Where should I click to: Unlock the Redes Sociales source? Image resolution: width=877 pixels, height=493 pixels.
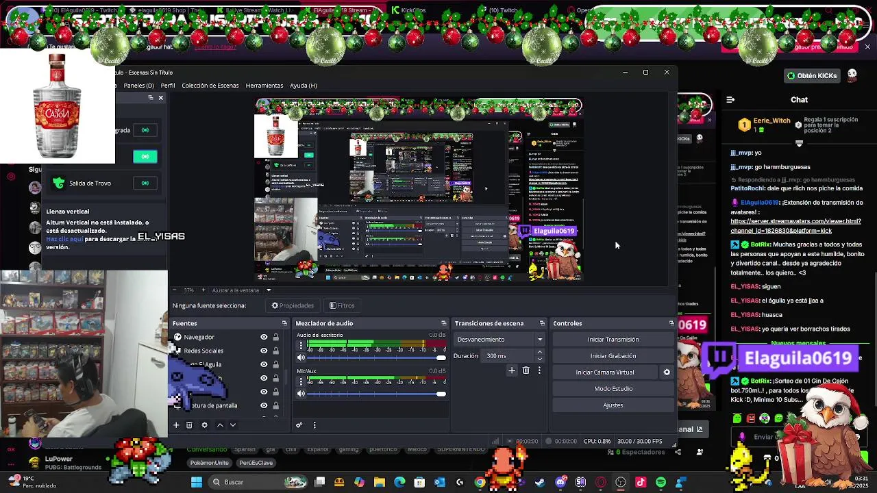click(275, 351)
